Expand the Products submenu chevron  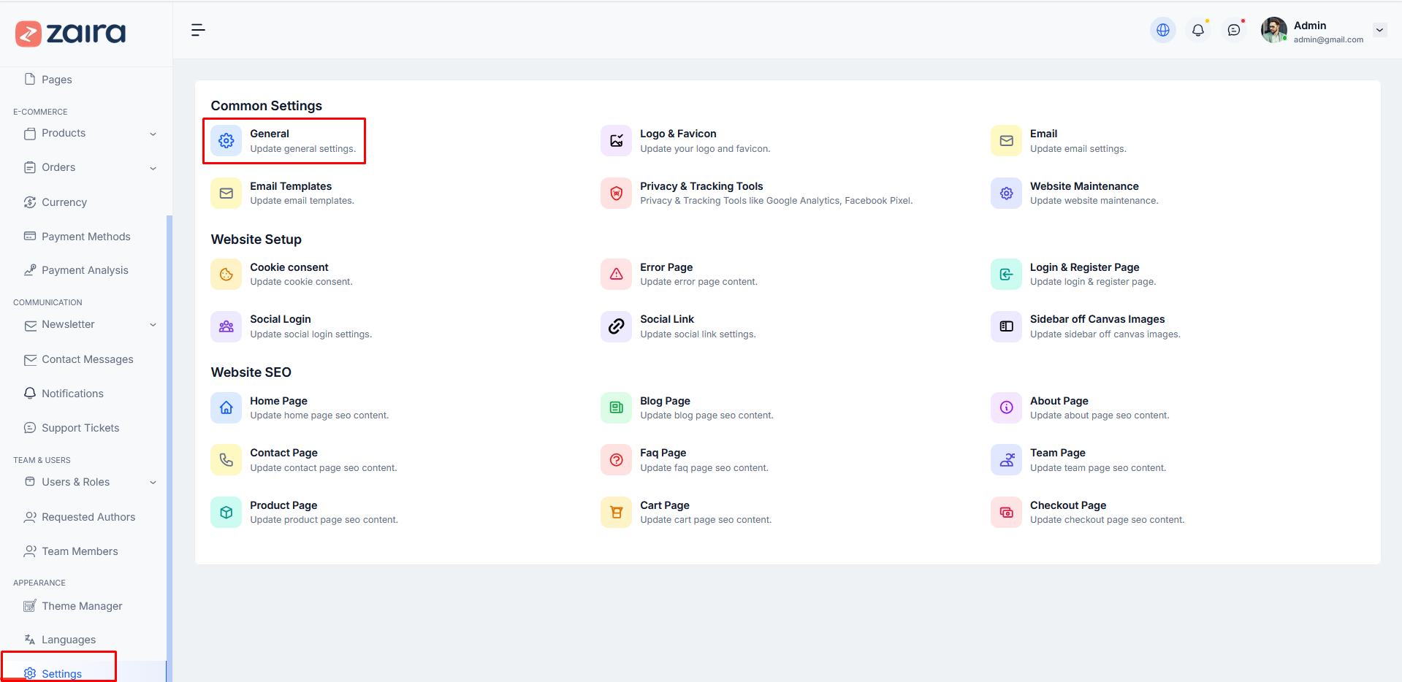click(x=153, y=134)
